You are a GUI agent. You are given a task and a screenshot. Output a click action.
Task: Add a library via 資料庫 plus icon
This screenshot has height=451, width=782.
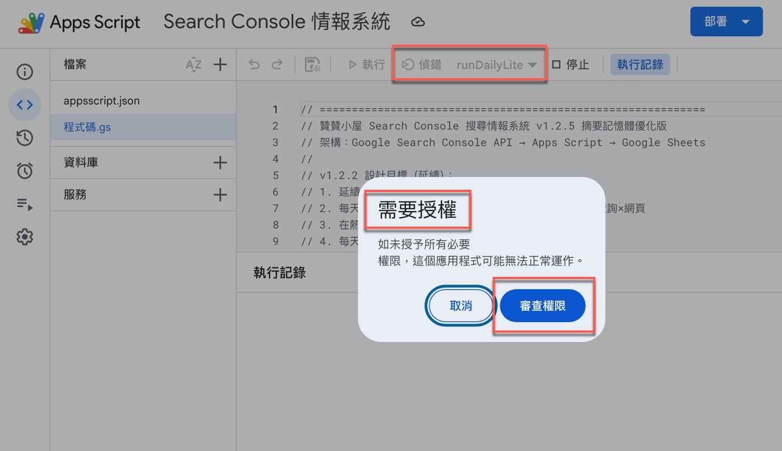(x=220, y=162)
